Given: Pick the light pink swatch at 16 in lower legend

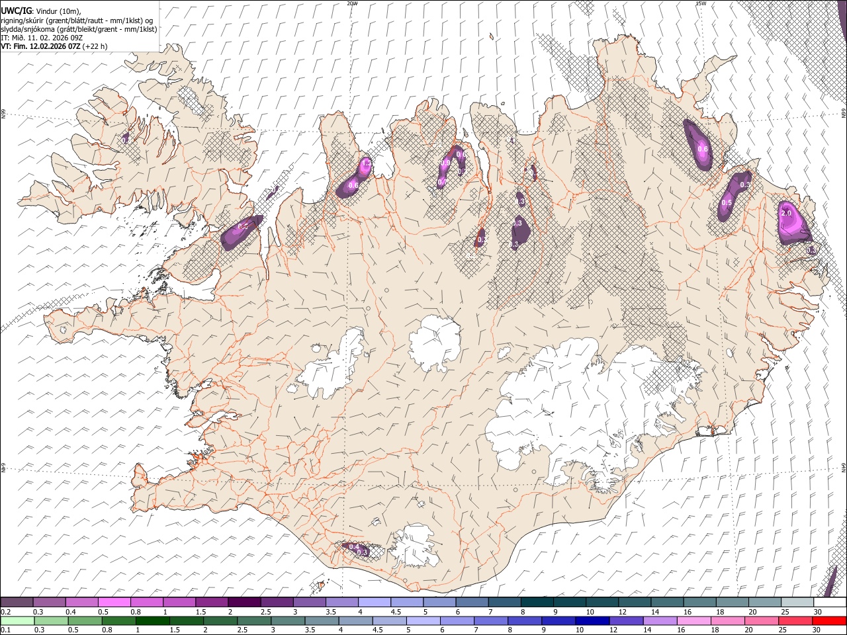Looking at the screenshot, I should pyautogui.click(x=695, y=621).
